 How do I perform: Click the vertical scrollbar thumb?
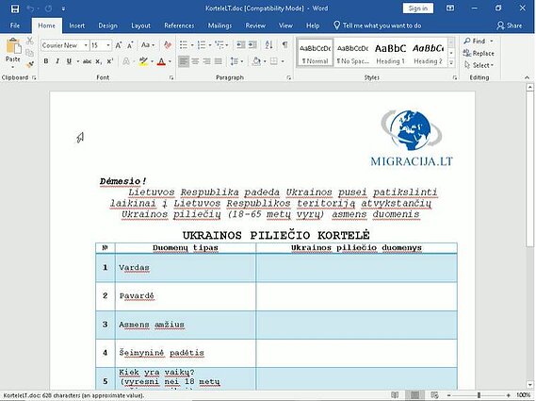[529, 169]
